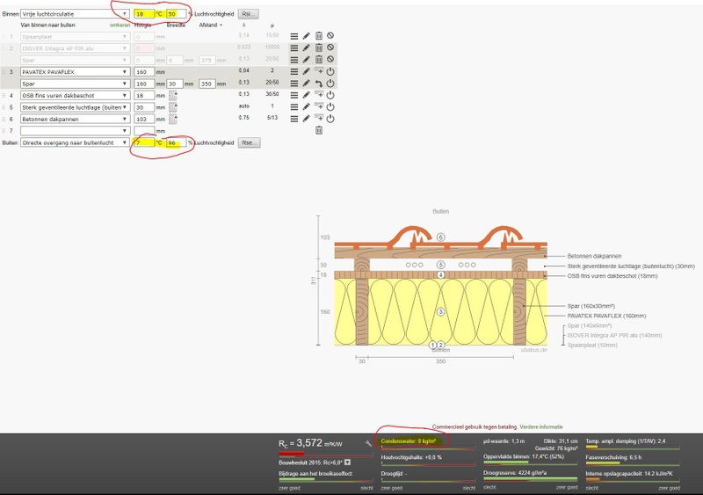Open the Bouwbesluit 2015 requirement dropdown arrow
This screenshot has height=495, width=703.
tap(347, 462)
